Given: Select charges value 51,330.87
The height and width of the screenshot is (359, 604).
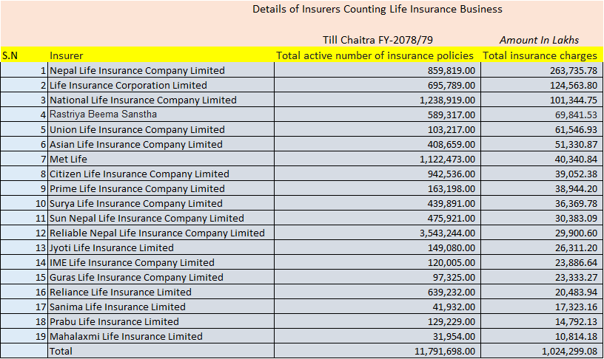Looking at the screenshot, I should (x=577, y=145).
